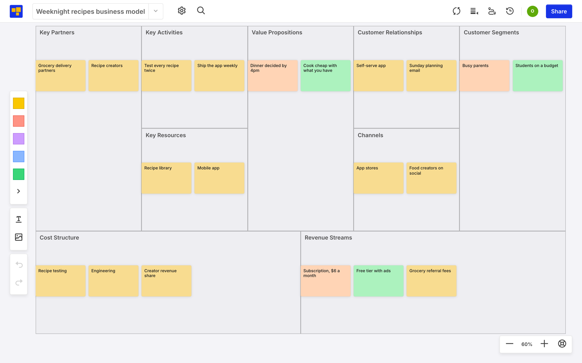582x363 pixels.
Task: Select the Subscription, $6 a month note
Action: coord(326,281)
